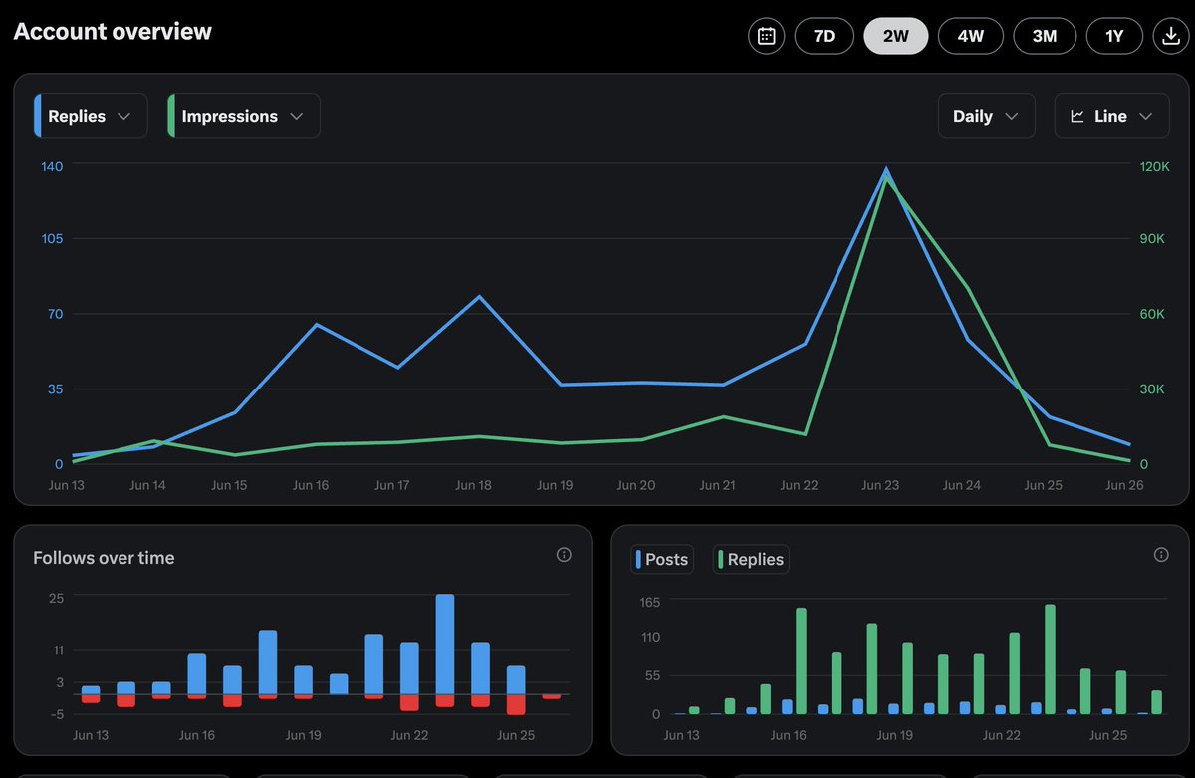The image size is (1195, 778).
Task: Open the Impressions metric dropdown
Action: pyautogui.click(x=244, y=116)
